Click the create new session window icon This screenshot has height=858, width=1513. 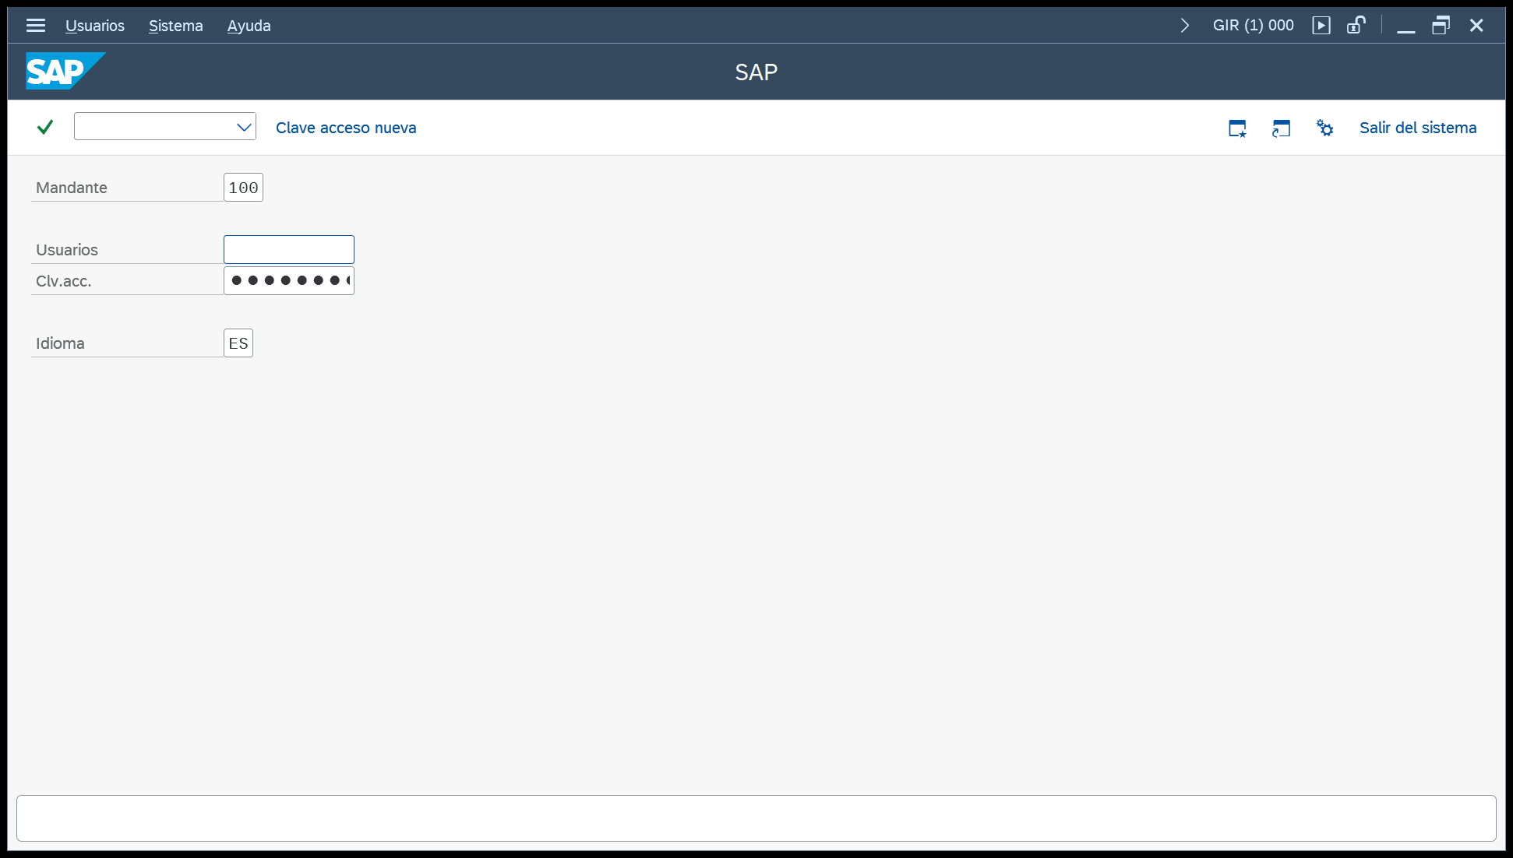click(x=1237, y=128)
